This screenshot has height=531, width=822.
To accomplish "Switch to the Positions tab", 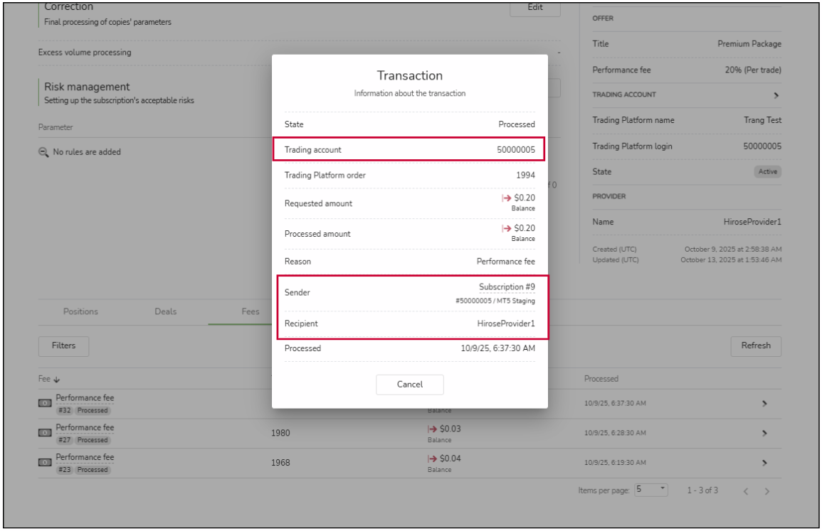I will [x=80, y=311].
